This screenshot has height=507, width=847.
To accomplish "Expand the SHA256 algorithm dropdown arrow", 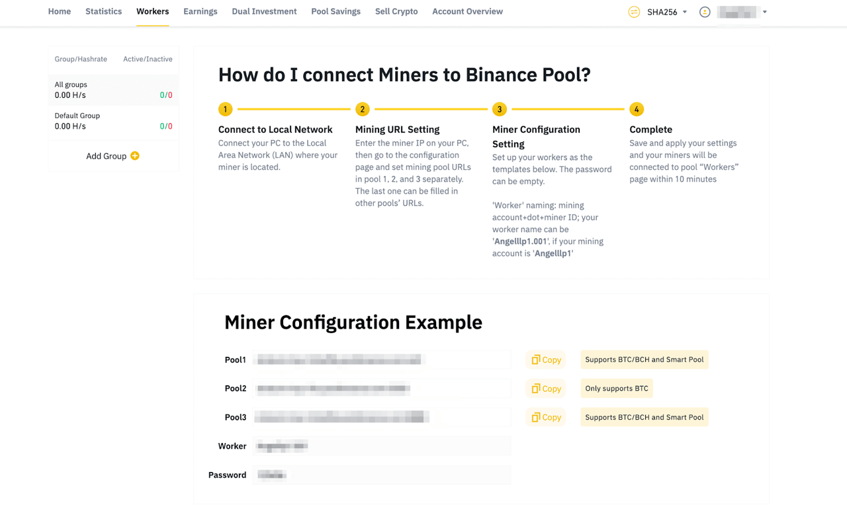I will (685, 12).
